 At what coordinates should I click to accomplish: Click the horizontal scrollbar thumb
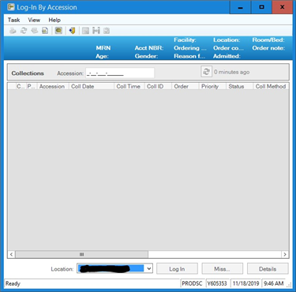pyautogui.click(x=81, y=254)
